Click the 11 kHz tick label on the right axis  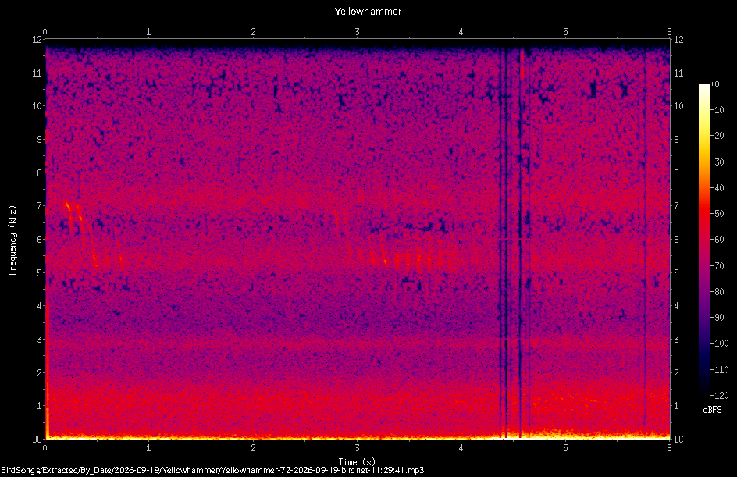pos(678,73)
